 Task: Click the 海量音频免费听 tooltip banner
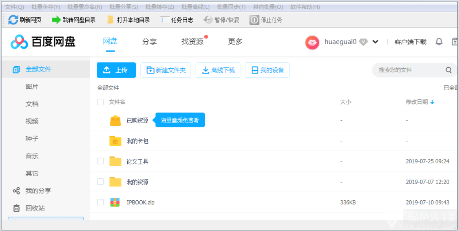(180, 120)
